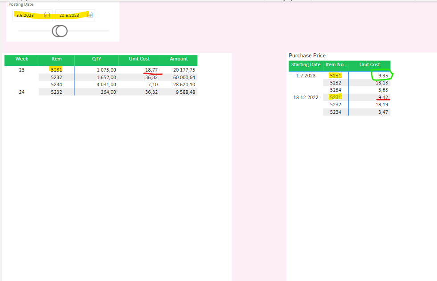437x281 pixels.
Task: Select week 24 cell
Action: (x=22, y=92)
